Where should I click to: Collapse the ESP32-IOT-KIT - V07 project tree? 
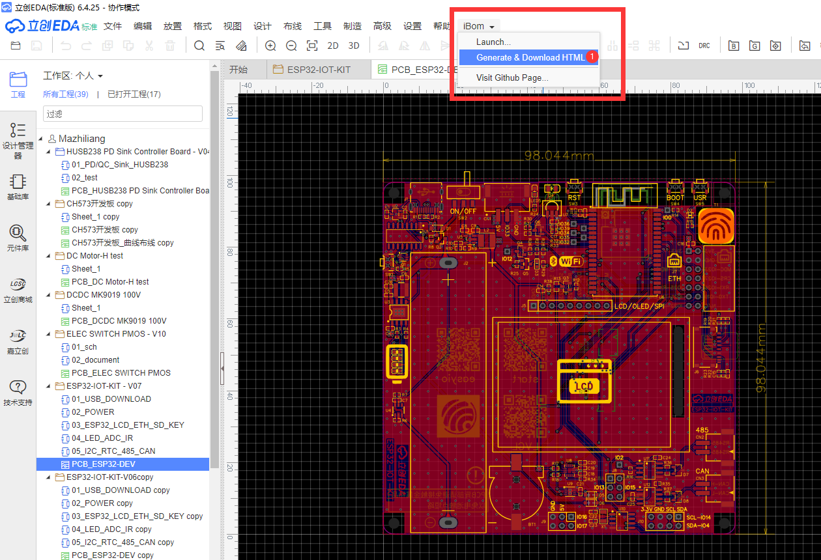point(48,385)
